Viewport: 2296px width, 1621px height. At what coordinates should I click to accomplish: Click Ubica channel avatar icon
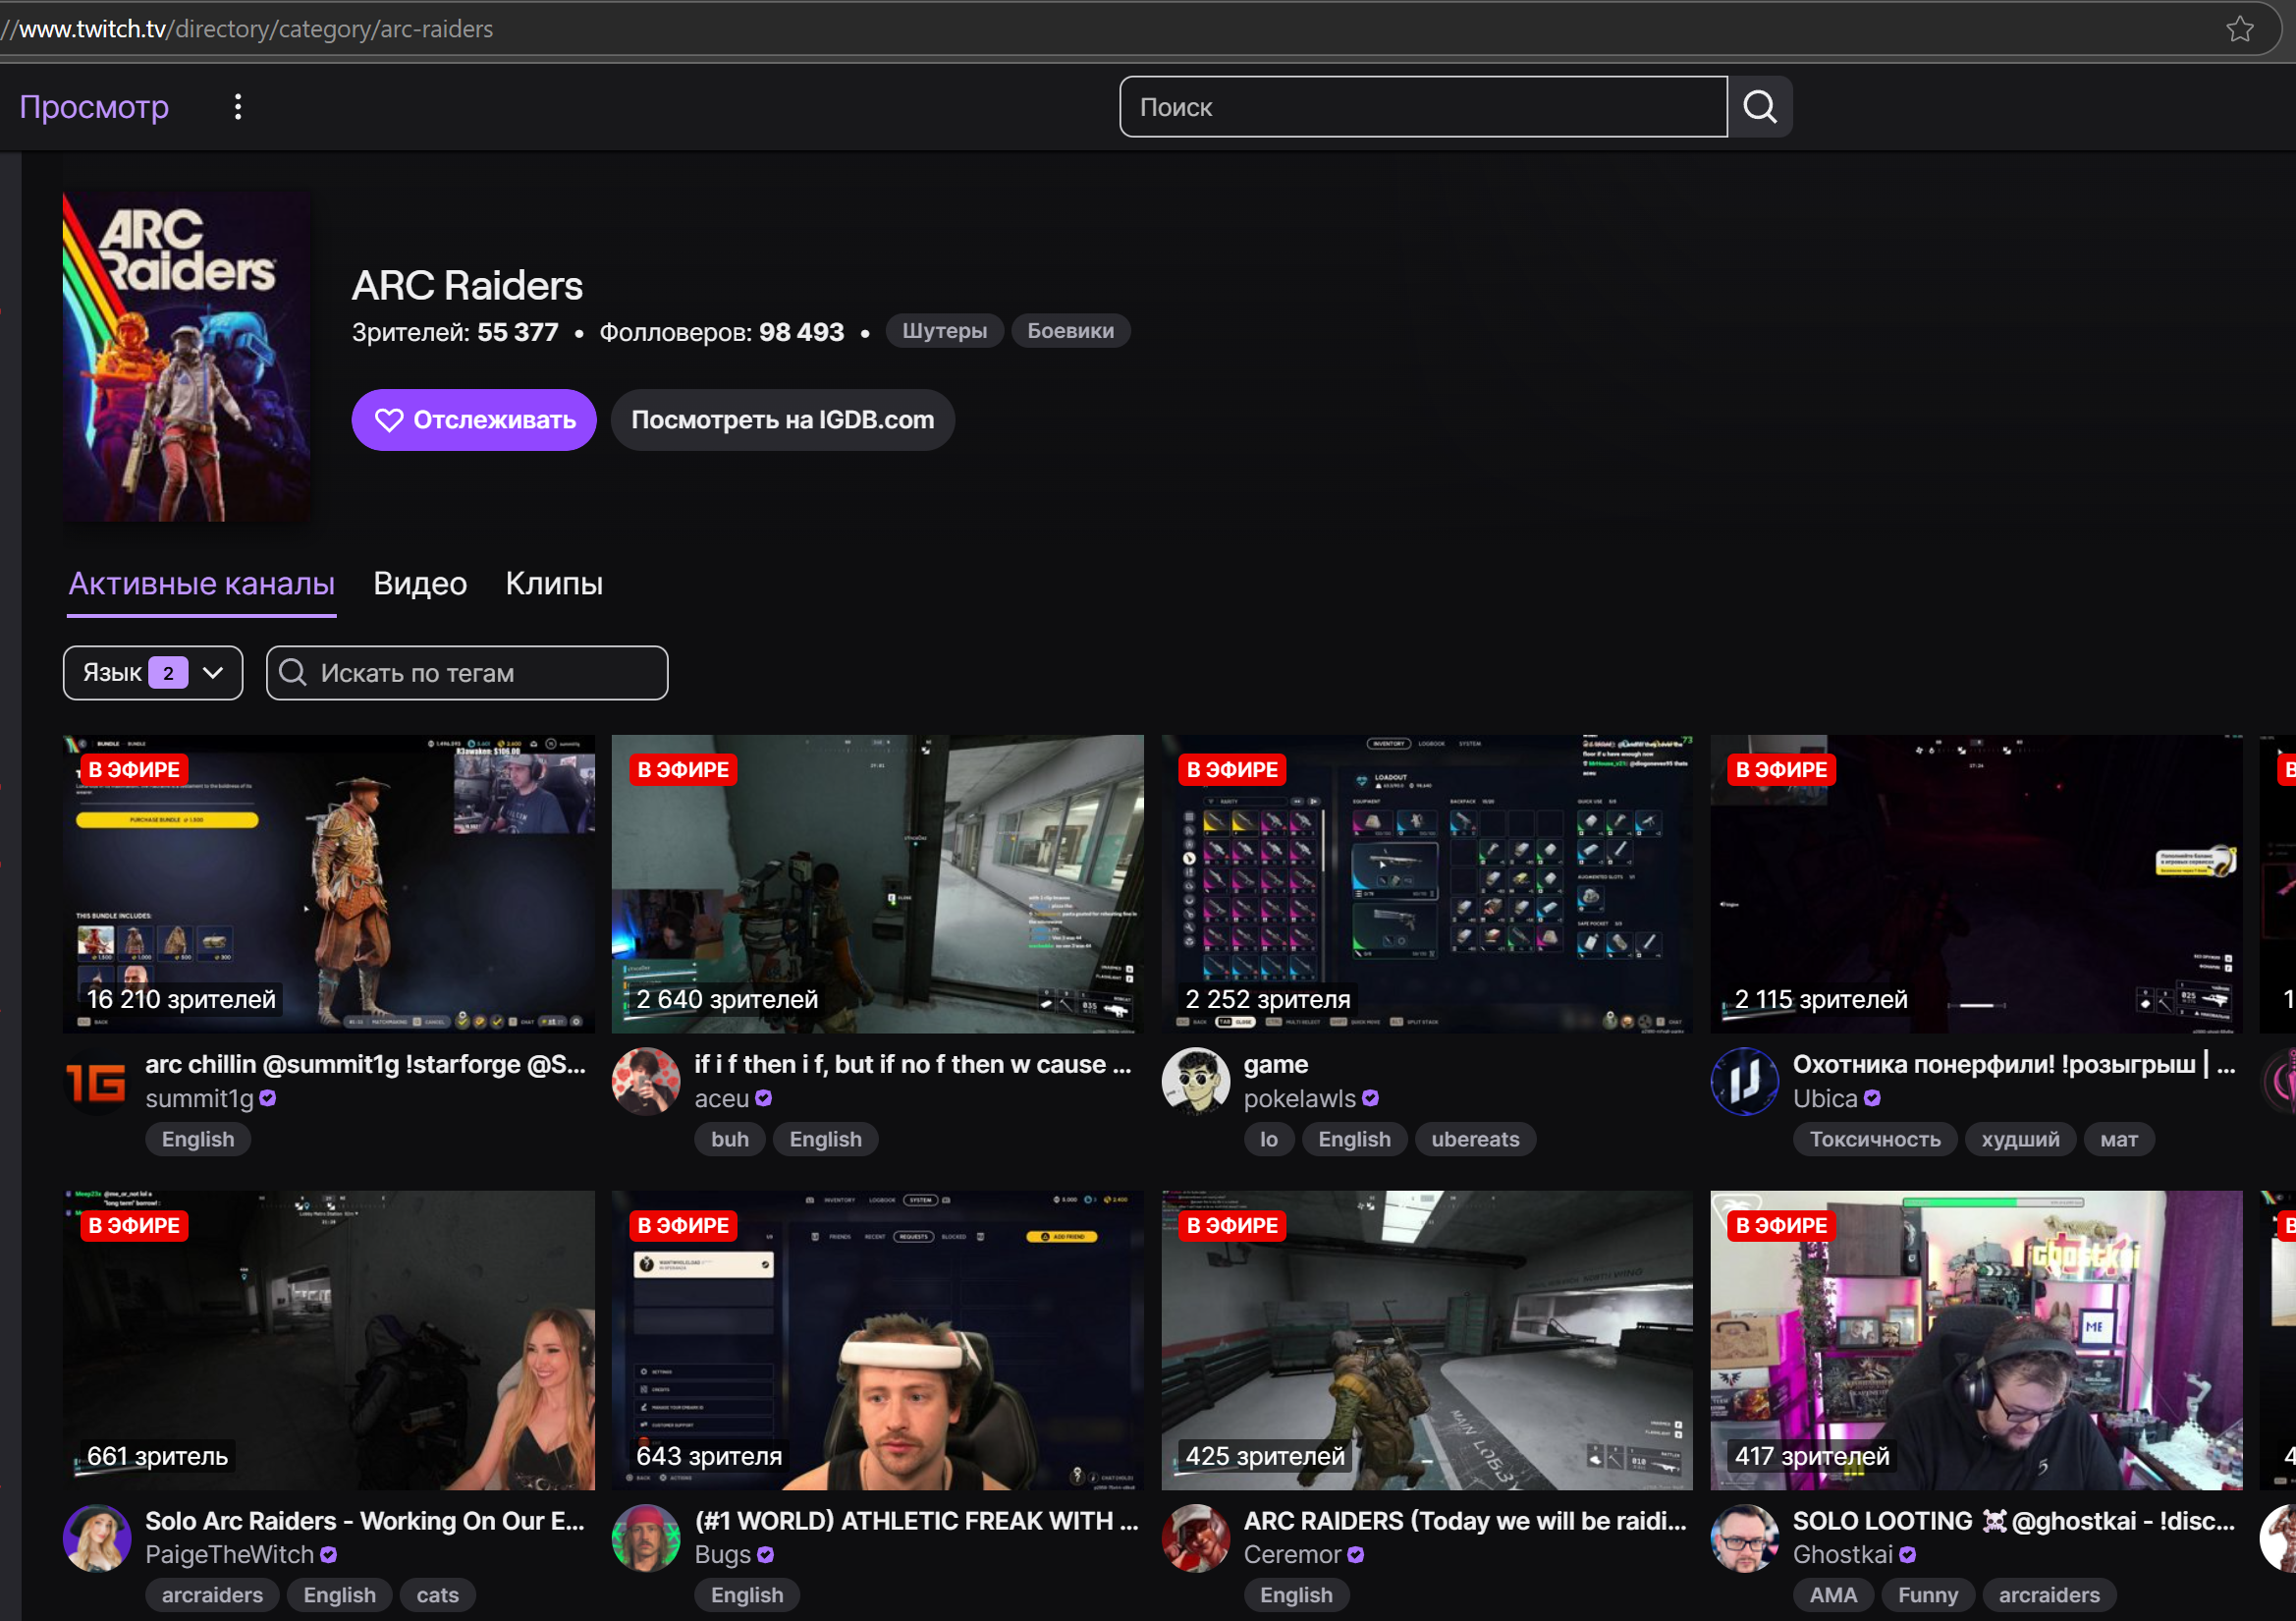[x=1744, y=1082]
